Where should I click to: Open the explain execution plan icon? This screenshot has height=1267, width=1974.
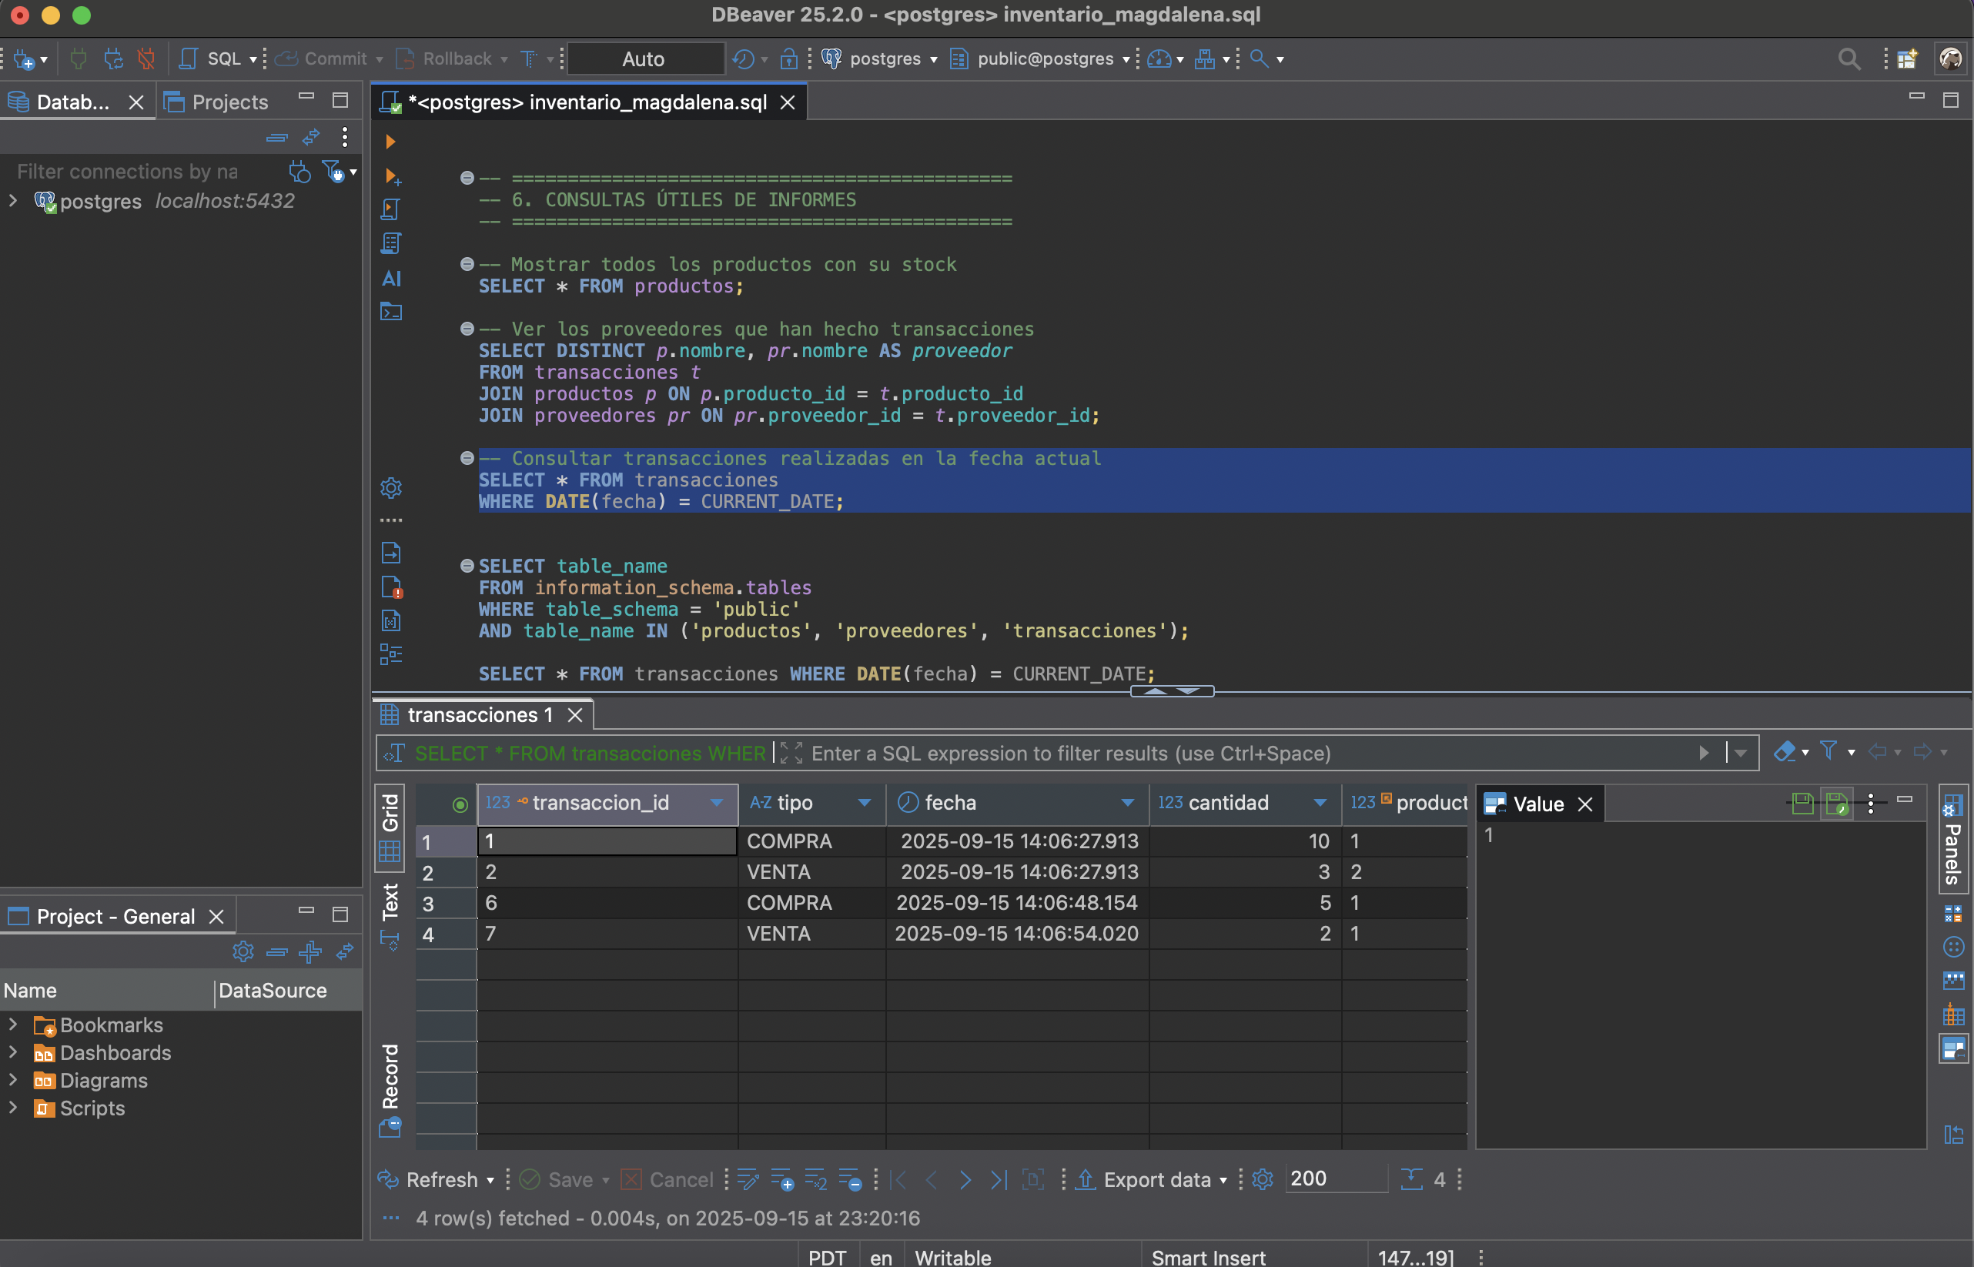point(391,243)
